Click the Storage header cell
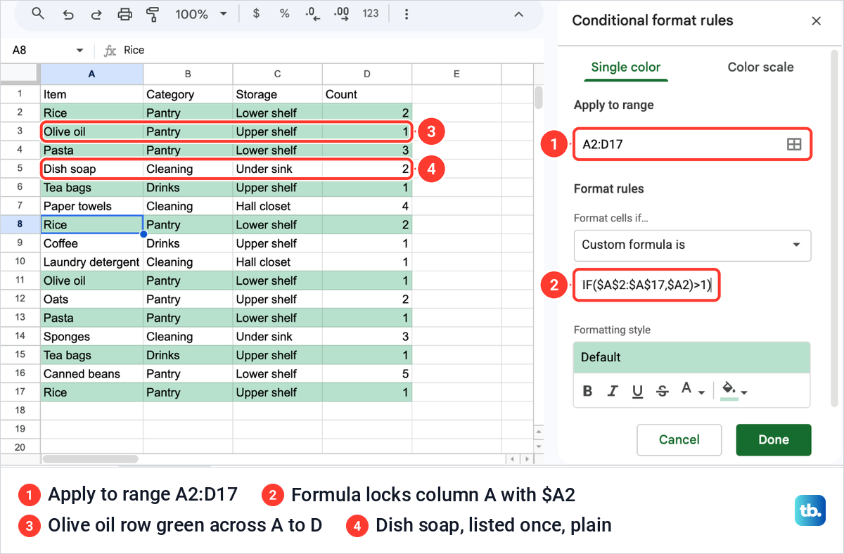 (277, 94)
